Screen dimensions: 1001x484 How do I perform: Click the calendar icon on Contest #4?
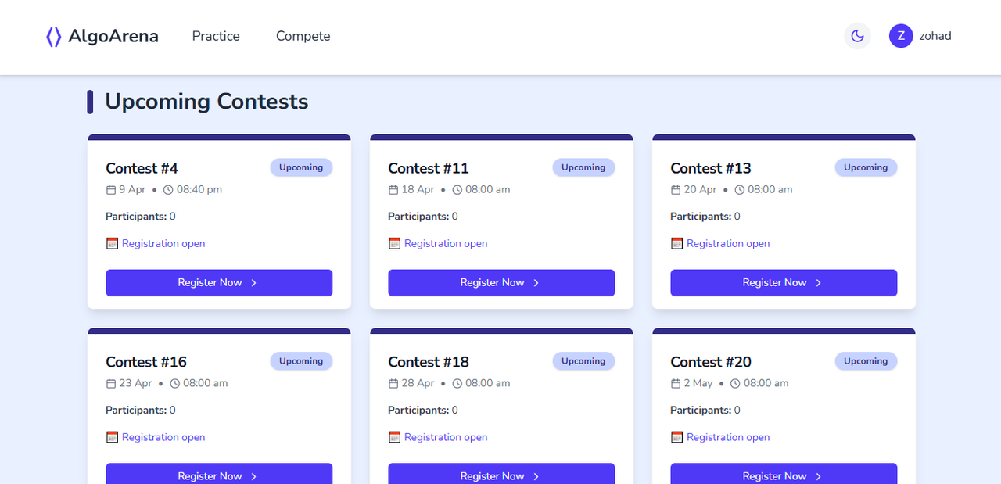click(x=110, y=190)
